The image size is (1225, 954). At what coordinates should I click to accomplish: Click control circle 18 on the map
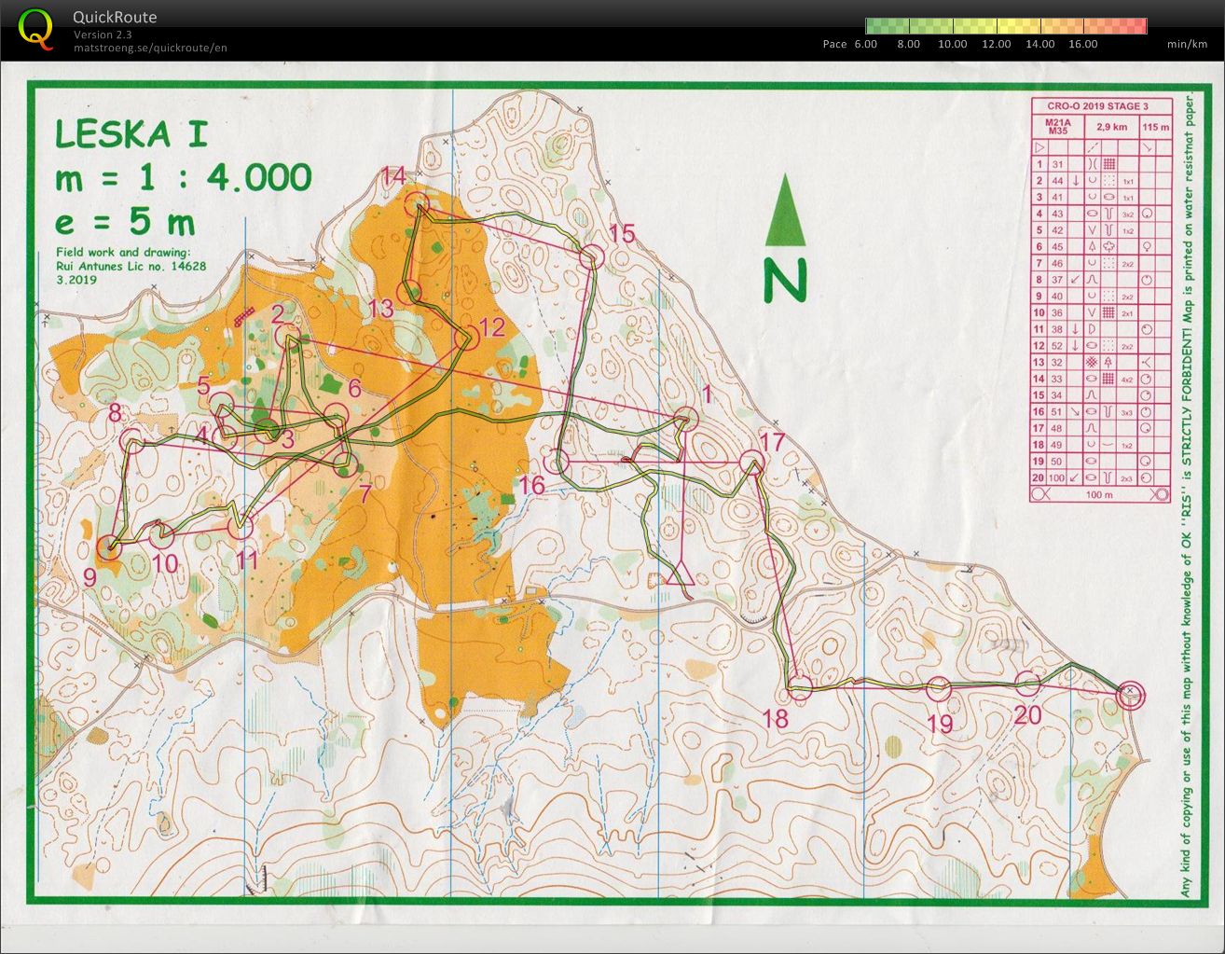click(x=800, y=687)
